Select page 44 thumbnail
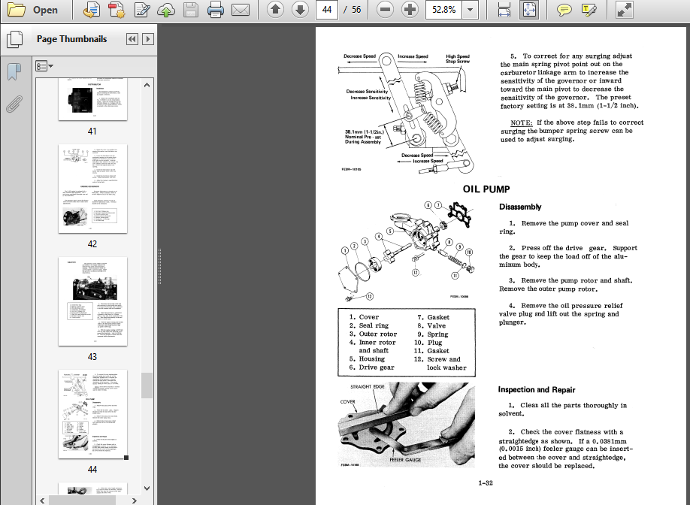This screenshot has width=690, height=505. pos(92,414)
